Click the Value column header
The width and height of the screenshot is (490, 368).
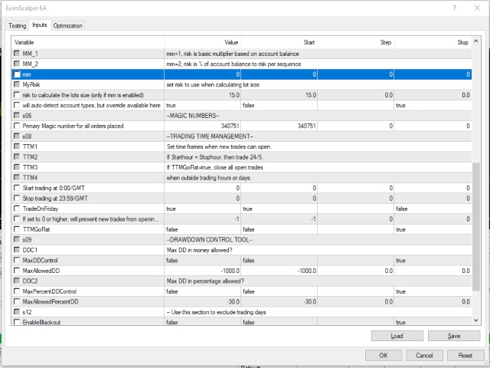point(202,42)
